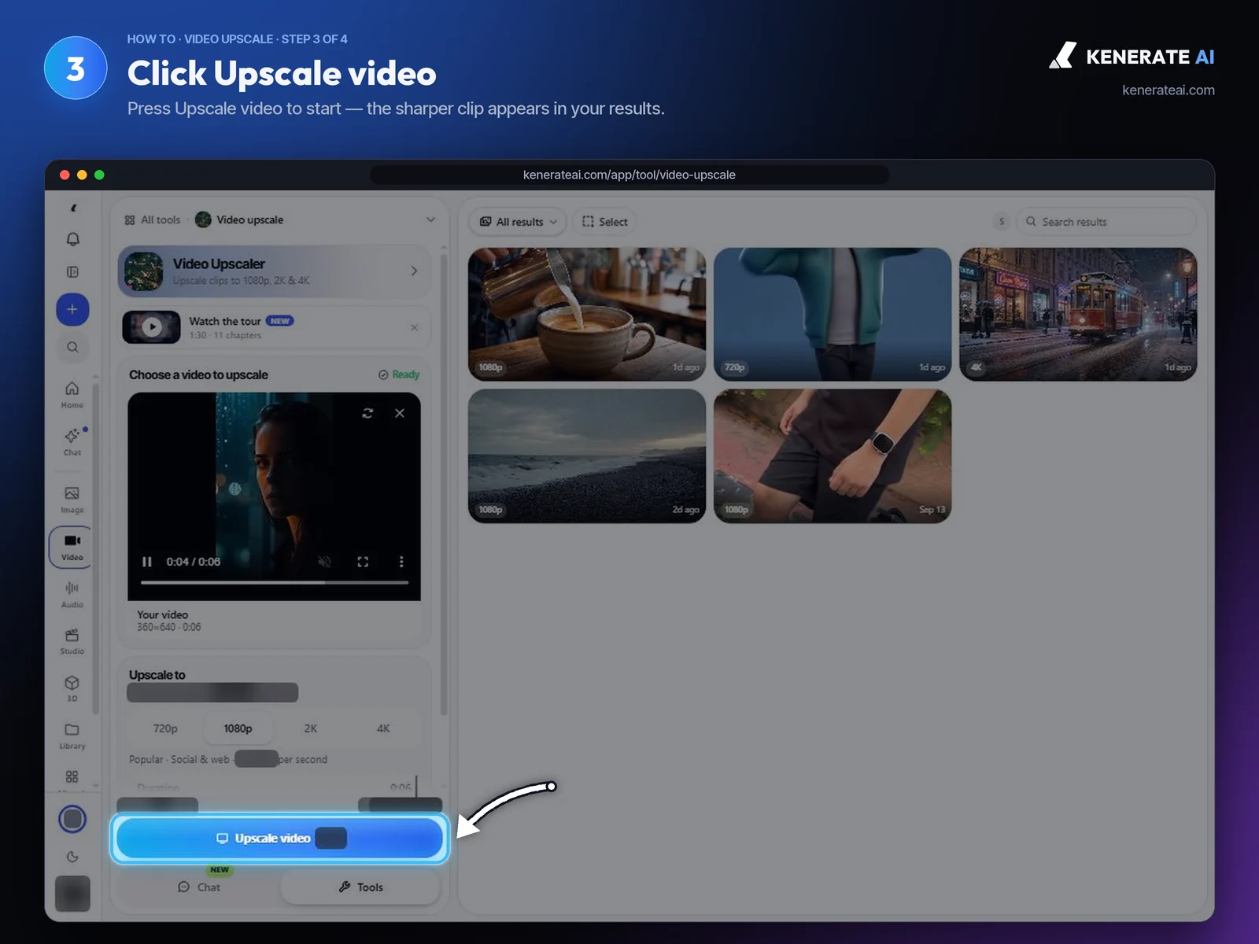Open Chat from sidebar sparkle icon

coord(72,442)
